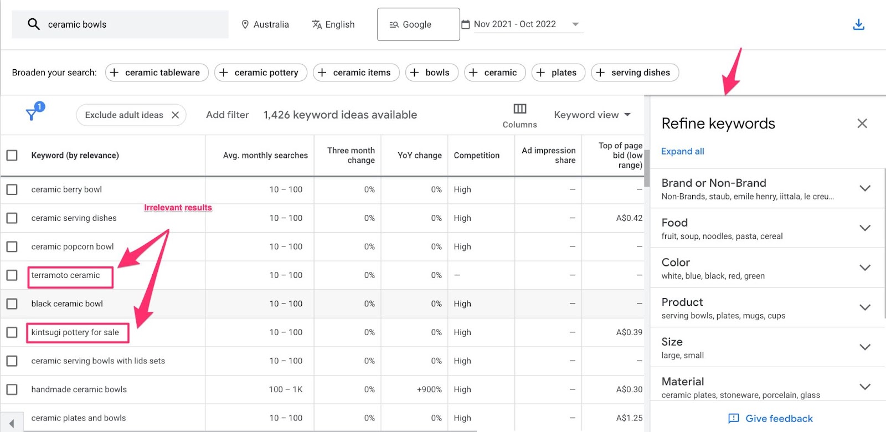Tick the ceramic berry bowl checkbox

pyautogui.click(x=12, y=189)
